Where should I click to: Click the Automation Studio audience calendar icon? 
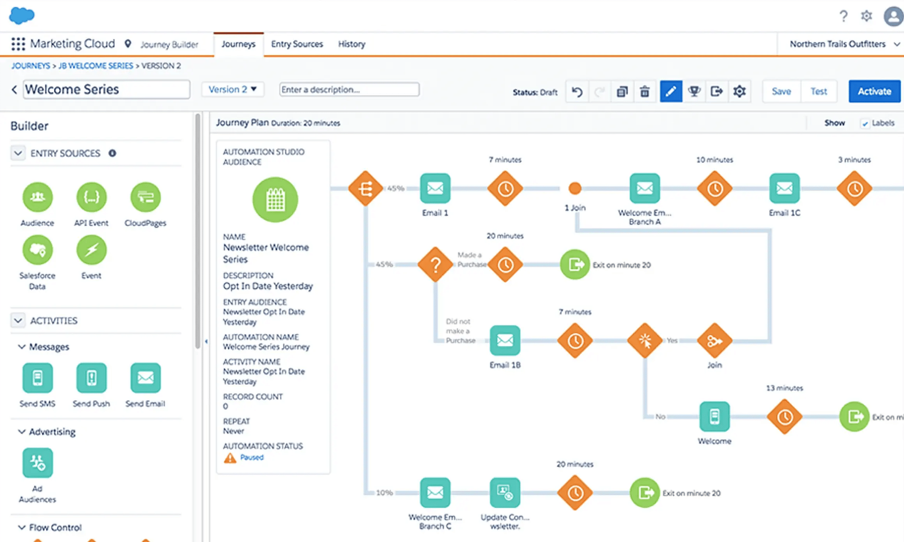275,200
